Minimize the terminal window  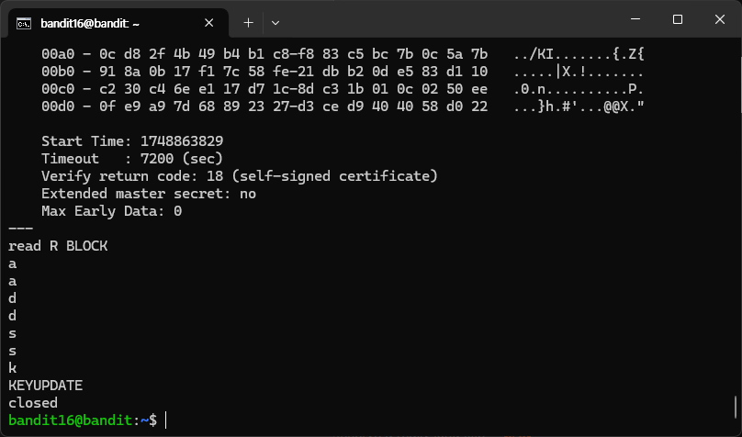pyautogui.click(x=635, y=19)
